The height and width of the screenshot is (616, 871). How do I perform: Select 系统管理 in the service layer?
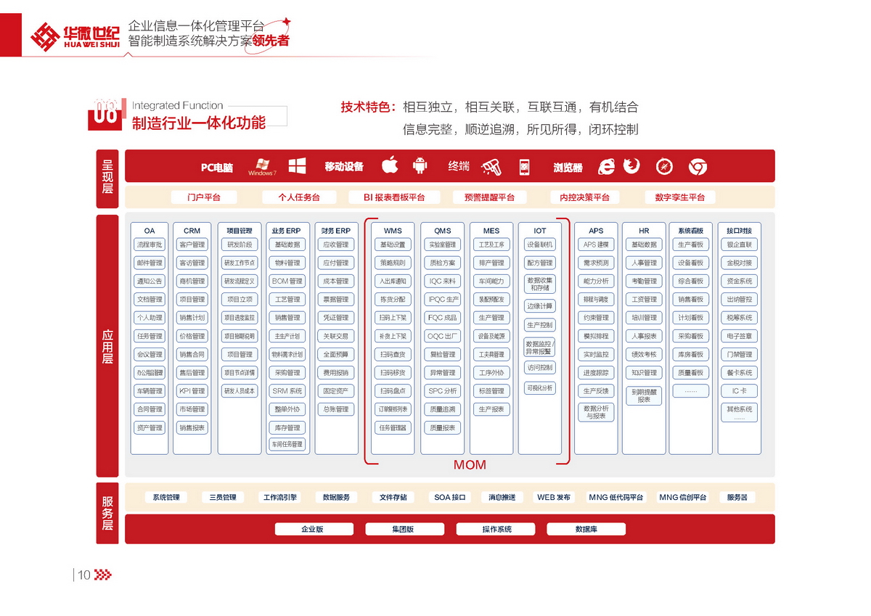pos(166,497)
